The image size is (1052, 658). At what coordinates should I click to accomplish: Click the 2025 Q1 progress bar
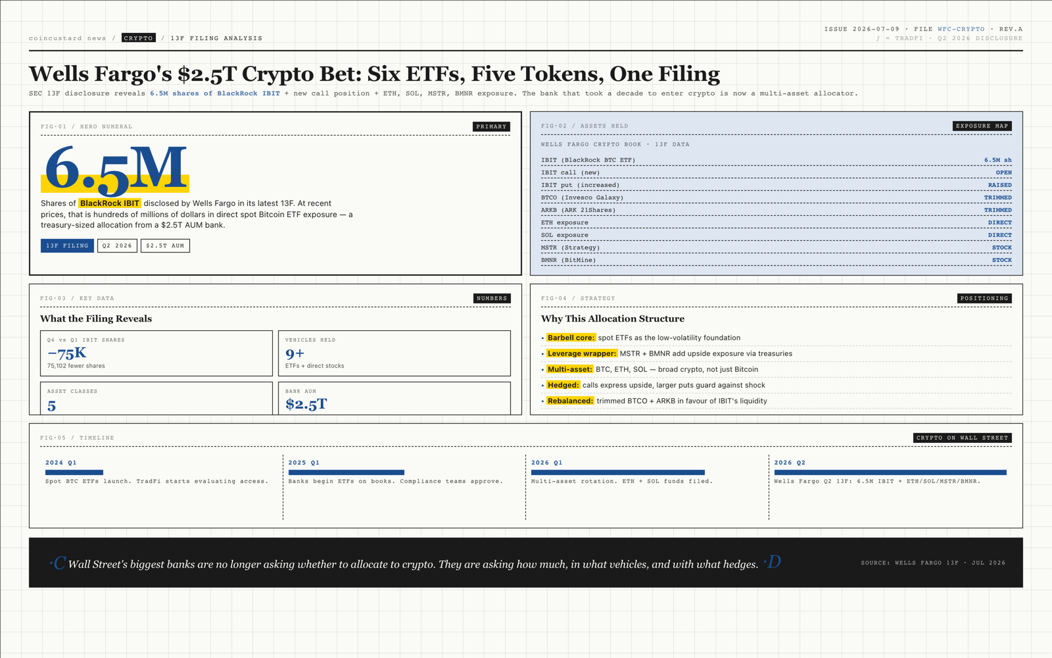[347, 472]
